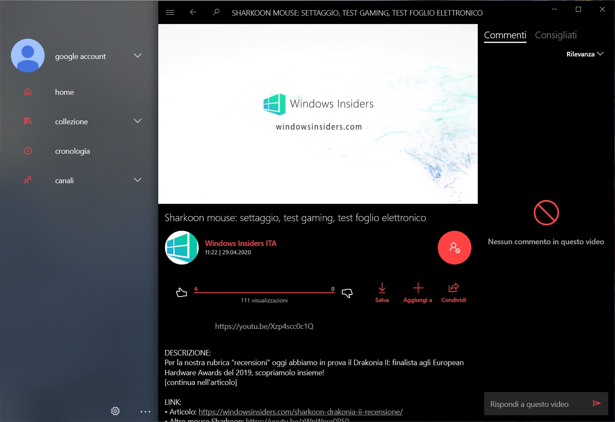
Task: Click the red subscribe circle button
Action: 455,248
